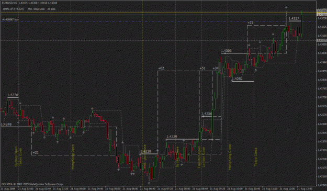Select the 1.4228 level label
327x191 pixels.
click(x=145, y=152)
